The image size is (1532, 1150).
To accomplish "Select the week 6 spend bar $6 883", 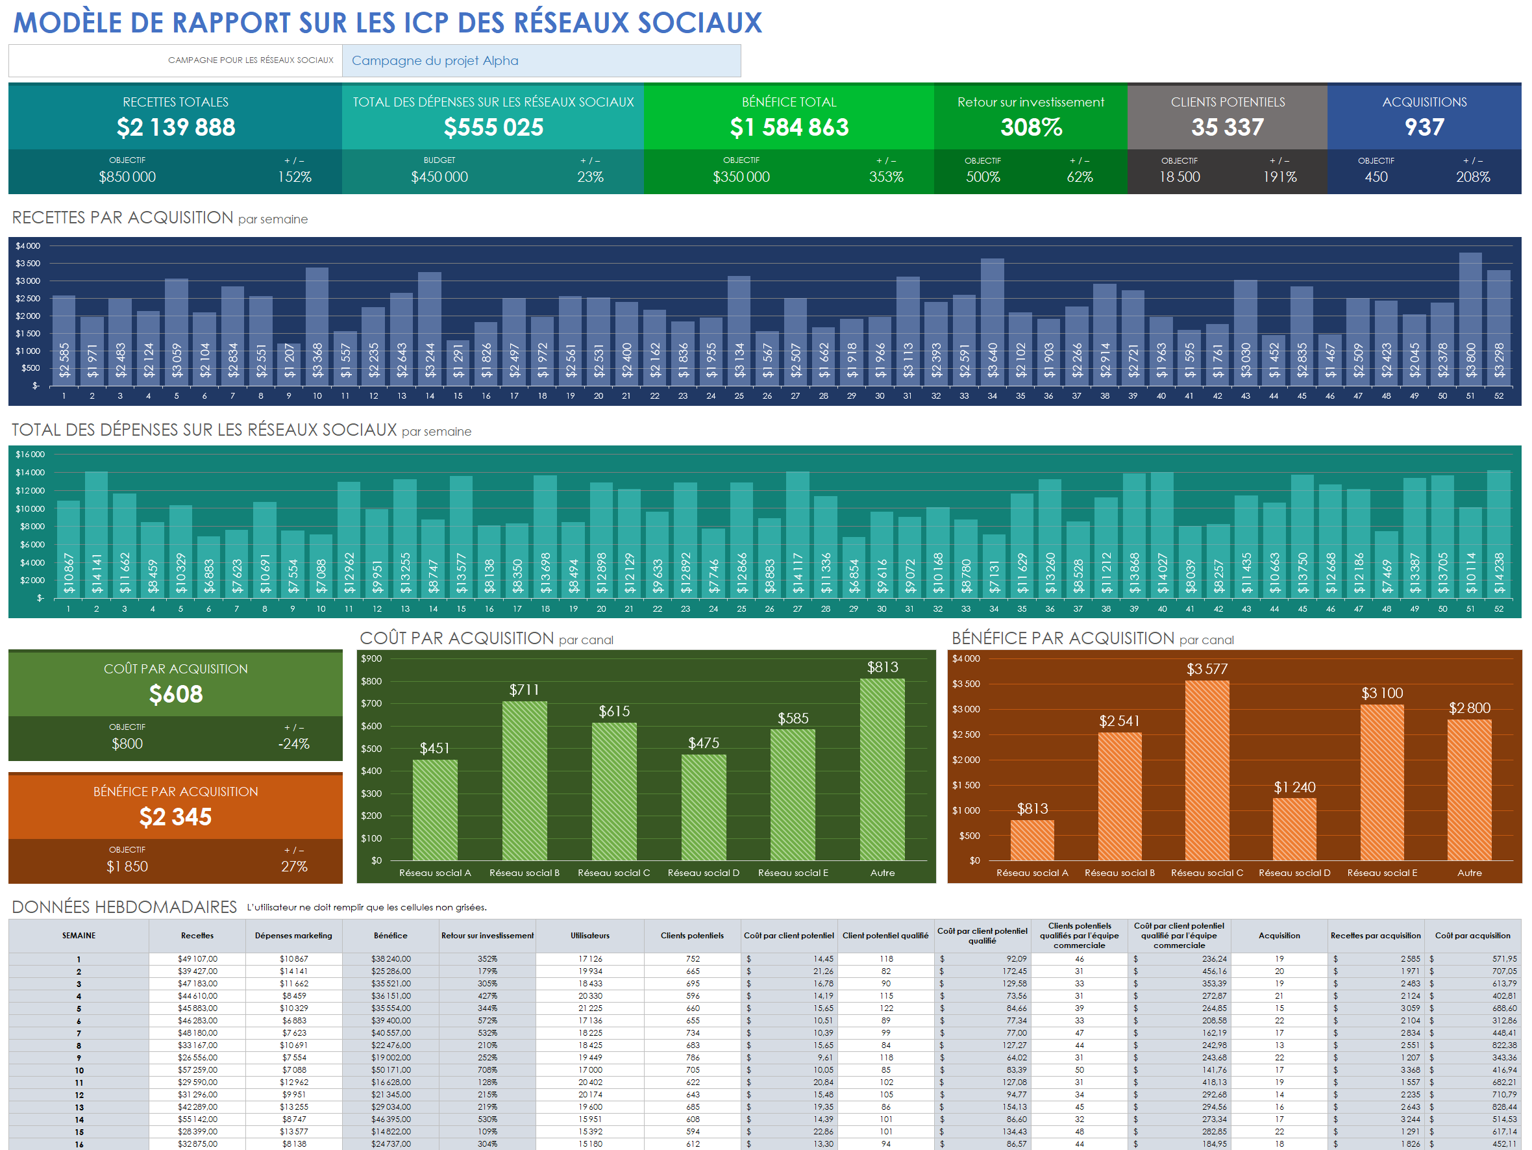I will 208,567.
